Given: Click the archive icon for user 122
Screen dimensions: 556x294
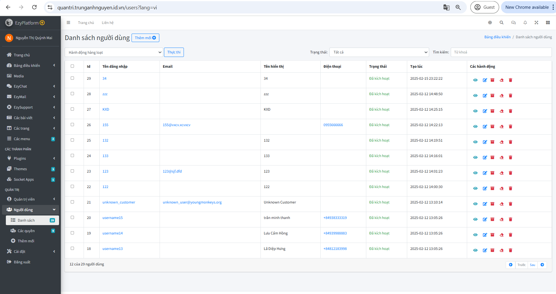Looking at the screenshot, I should [x=492, y=188].
